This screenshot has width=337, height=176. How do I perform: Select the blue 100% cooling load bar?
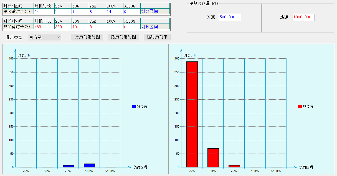click(x=89, y=165)
